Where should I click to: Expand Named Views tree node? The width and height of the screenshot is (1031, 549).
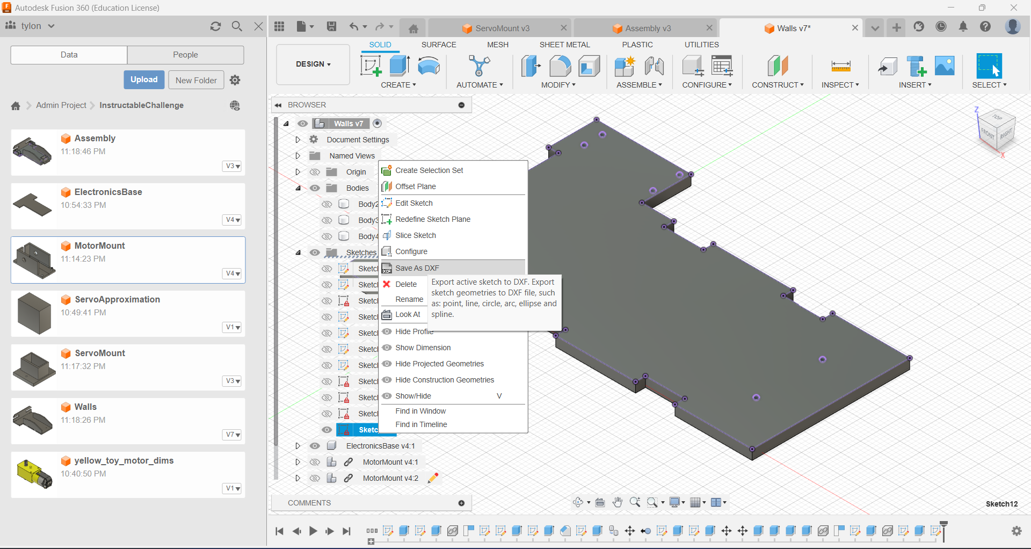pos(297,156)
